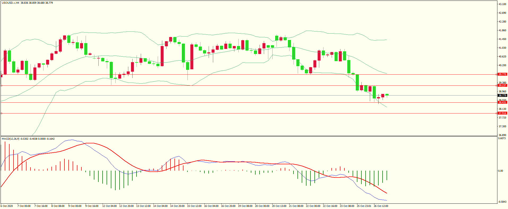Click the 26 Oct 12:00 time label
508x209 pixels.
[x=381, y=206]
